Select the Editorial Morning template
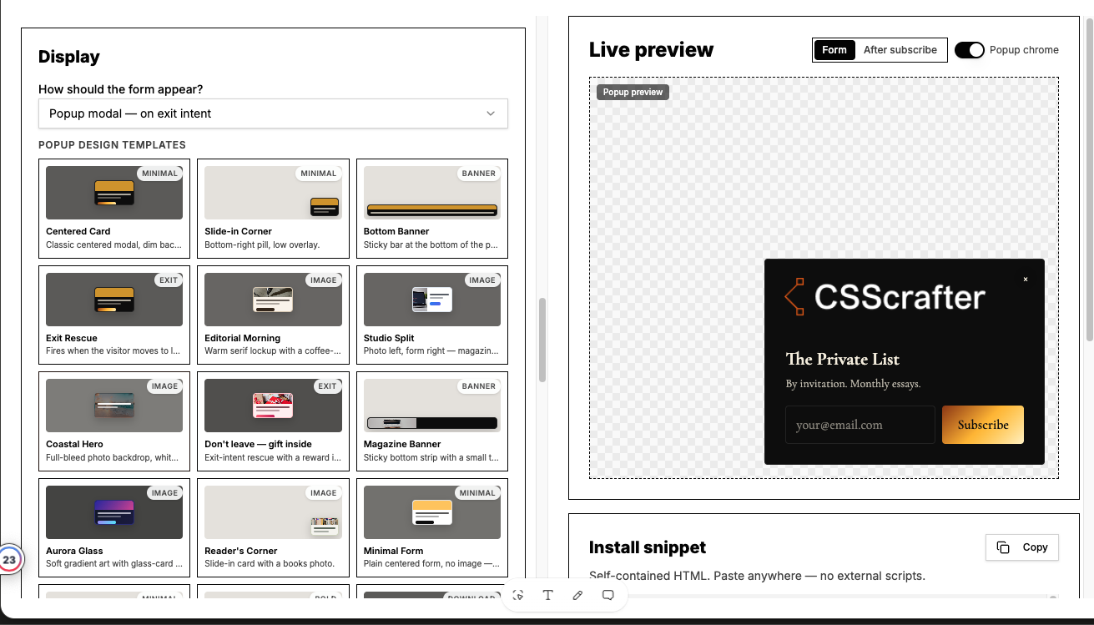Viewport: 1094px width, 625px height. tap(273, 315)
